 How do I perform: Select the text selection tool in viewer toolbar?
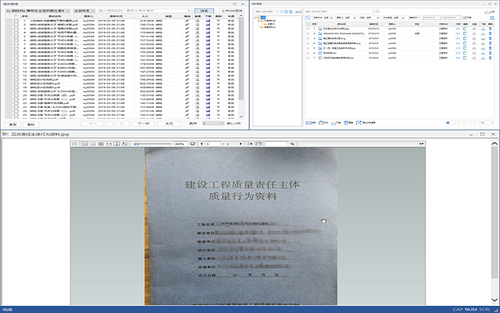tap(250, 144)
